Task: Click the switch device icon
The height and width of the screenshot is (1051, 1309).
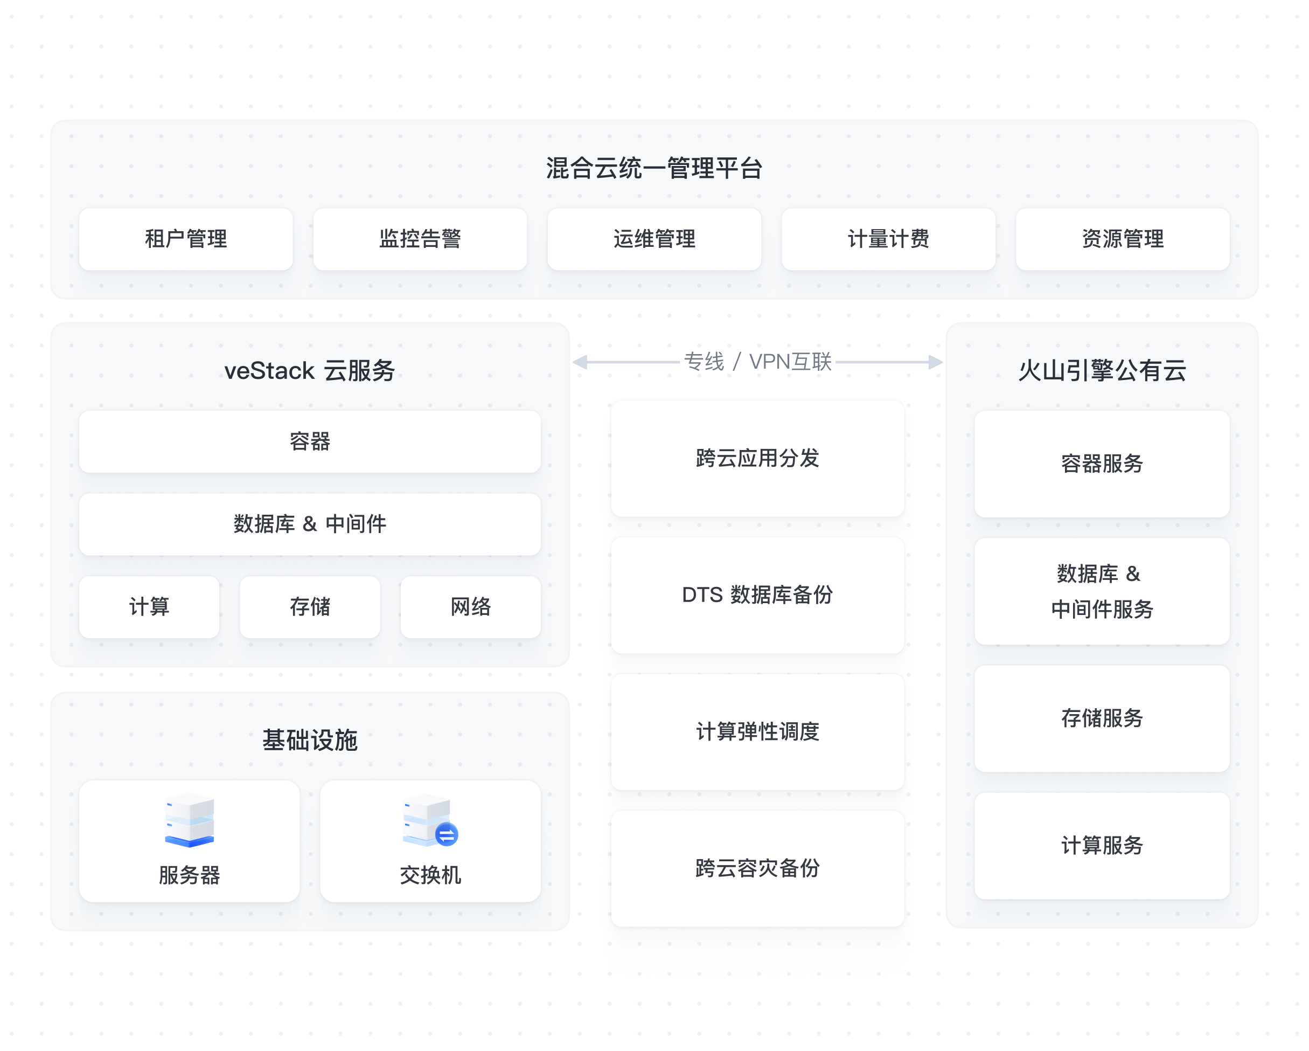Action: 430,820
